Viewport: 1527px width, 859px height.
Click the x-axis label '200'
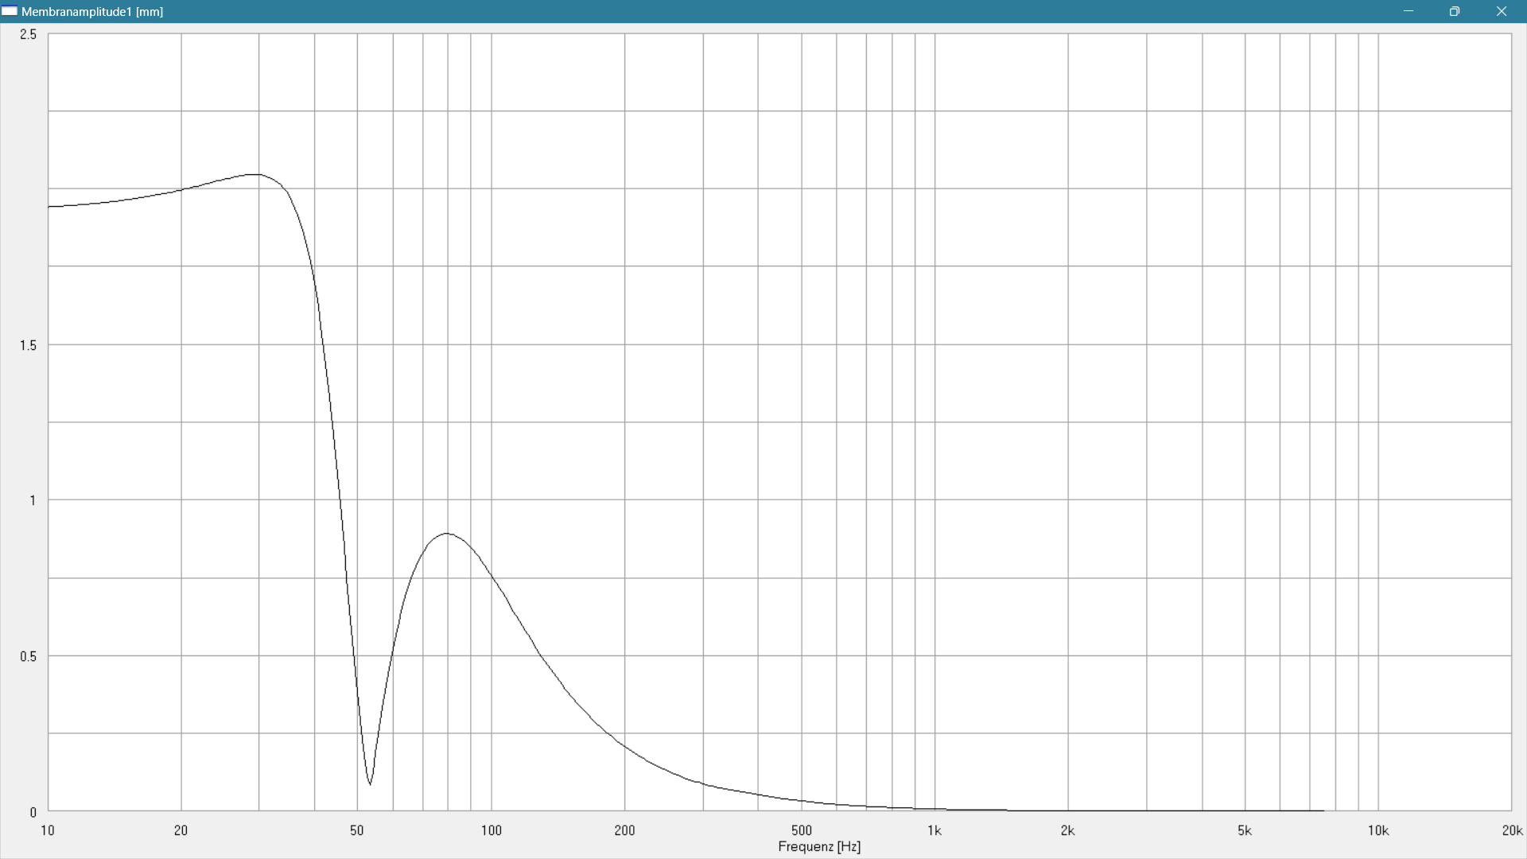pyautogui.click(x=625, y=830)
